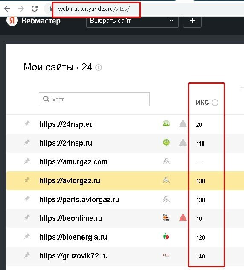The width and height of the screenshot is (244, 270).
Task: Open the https://beontime.ru site link
Action: click(x=71, y=218)
